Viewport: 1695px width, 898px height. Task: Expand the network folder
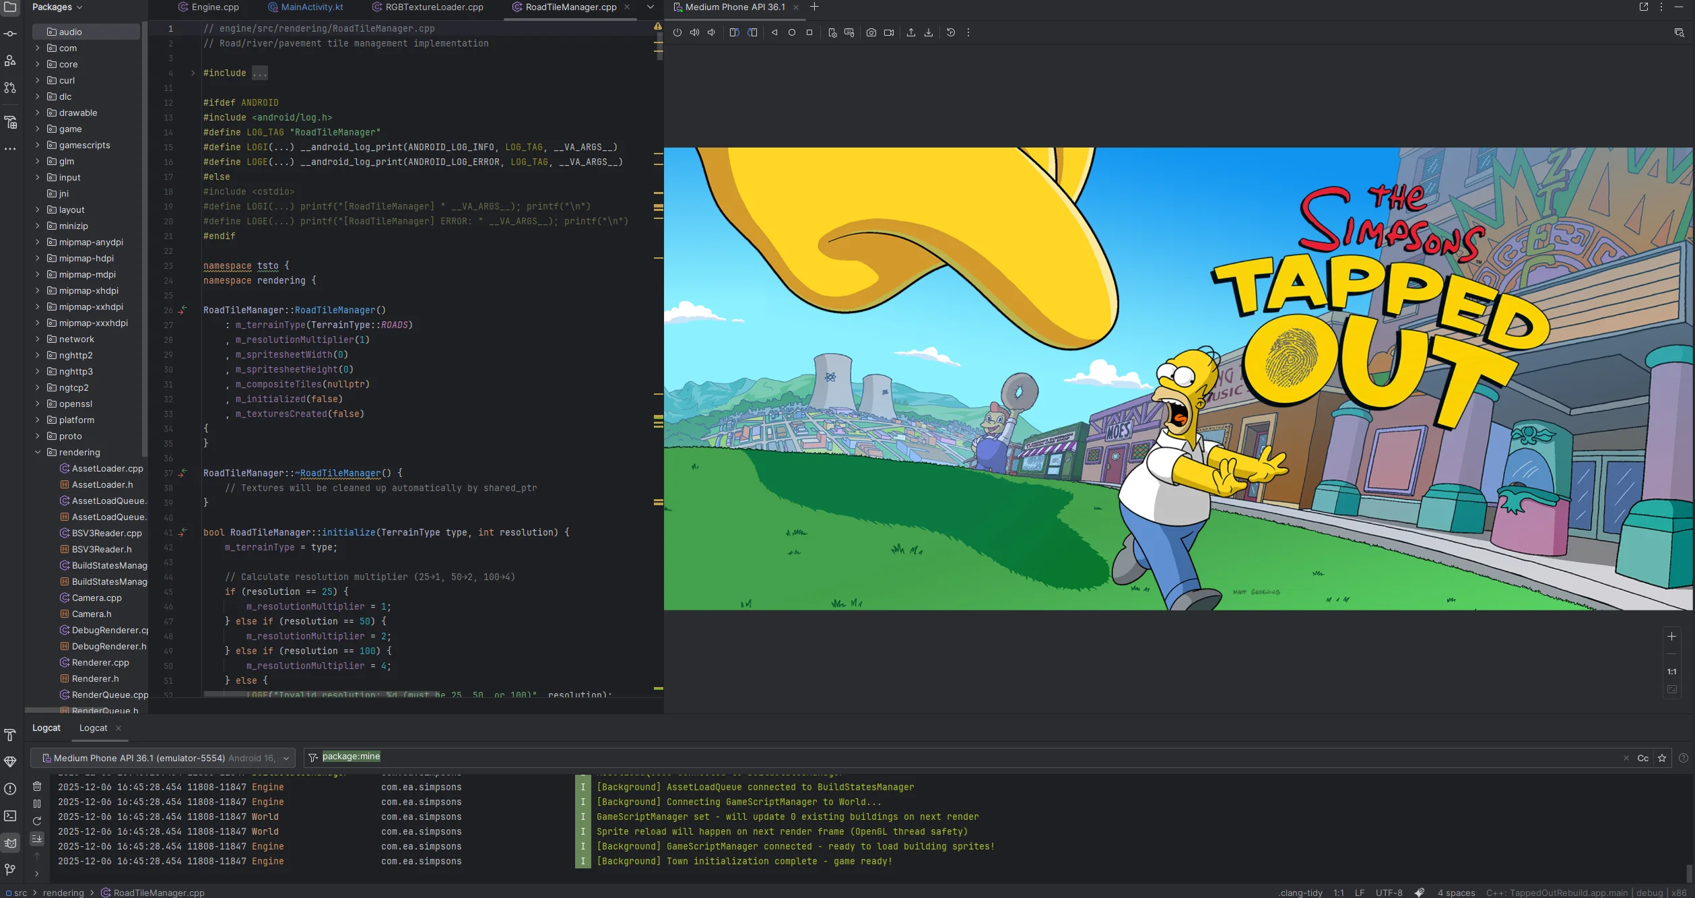click(38, 339)
